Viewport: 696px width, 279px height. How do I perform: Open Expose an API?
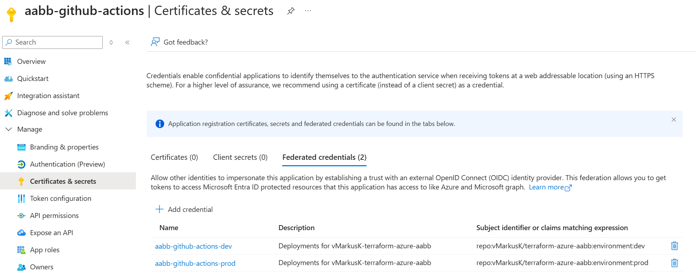[51, 233]
